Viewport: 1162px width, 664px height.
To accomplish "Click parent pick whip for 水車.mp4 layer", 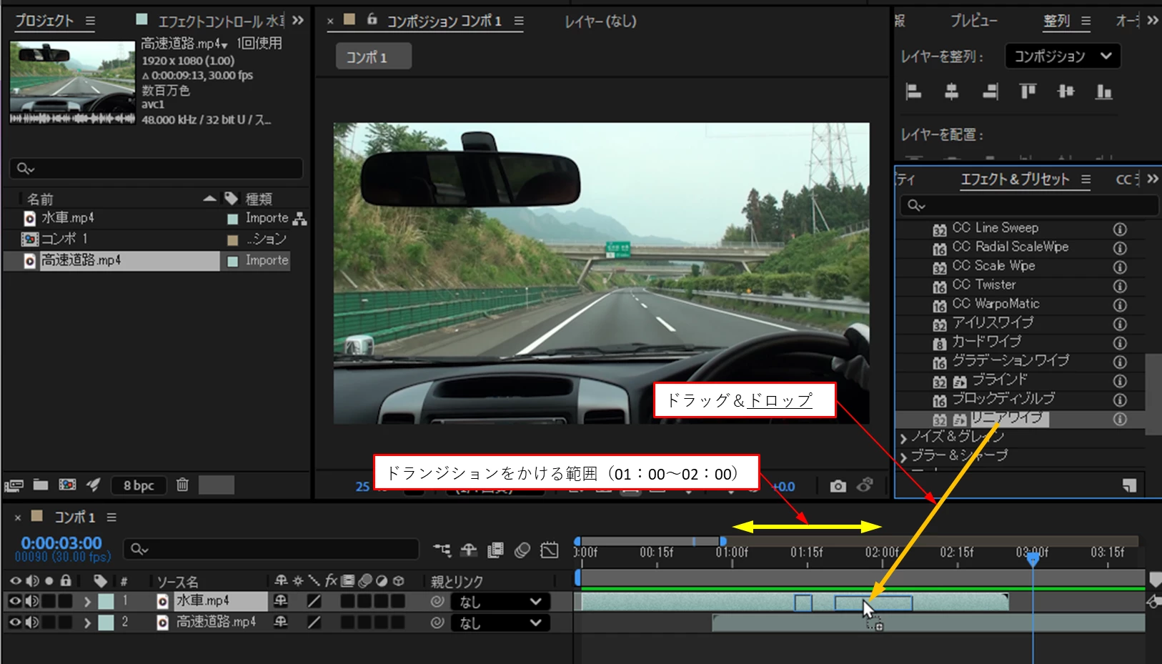I will click(437, 602).
